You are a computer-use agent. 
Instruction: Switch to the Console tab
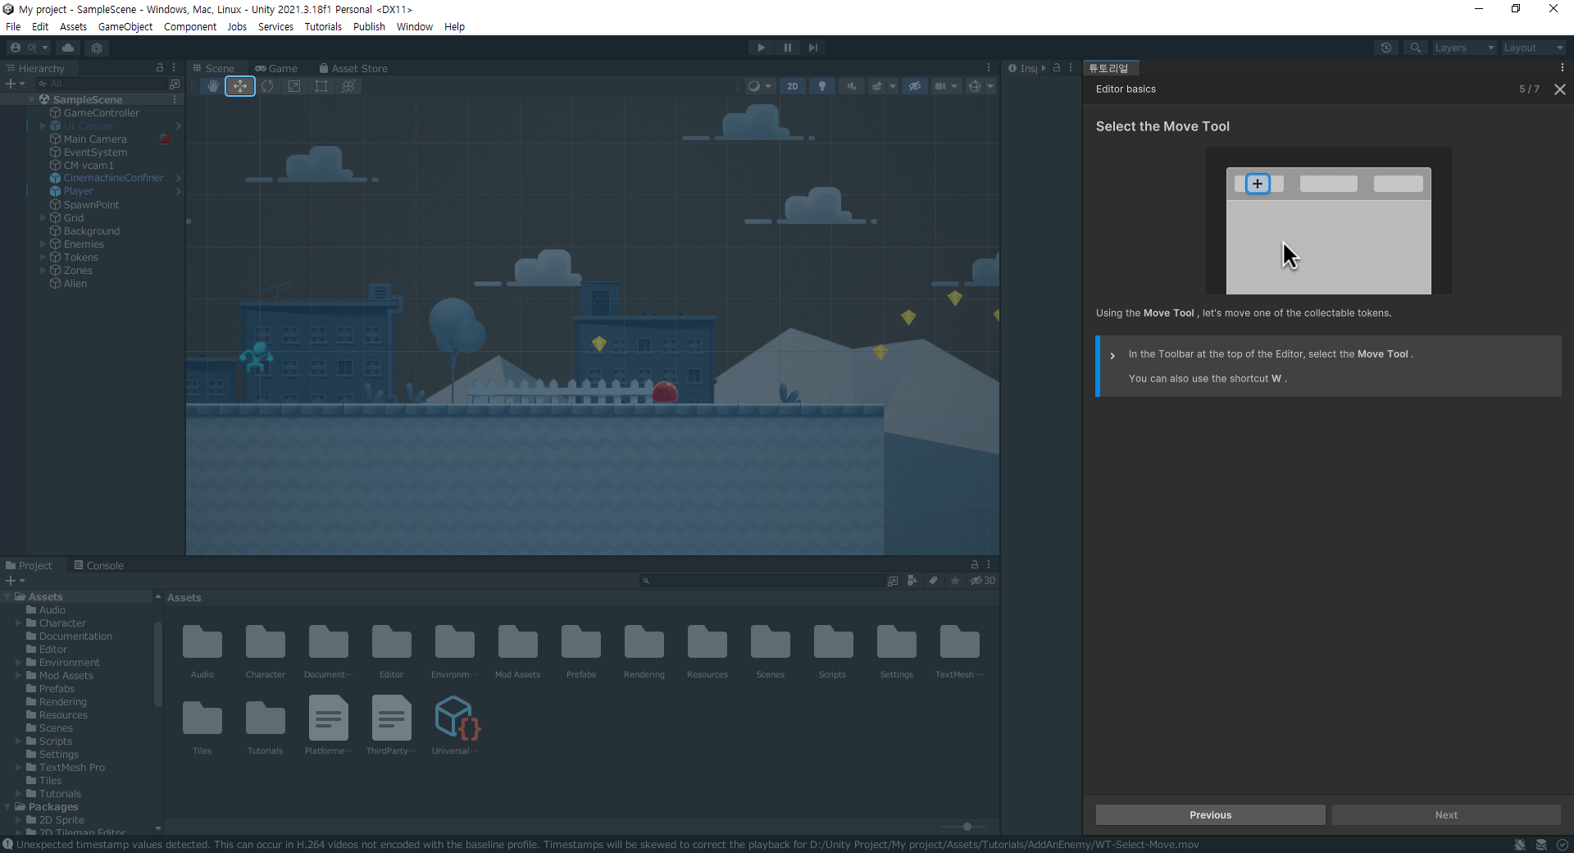(98, 565)
